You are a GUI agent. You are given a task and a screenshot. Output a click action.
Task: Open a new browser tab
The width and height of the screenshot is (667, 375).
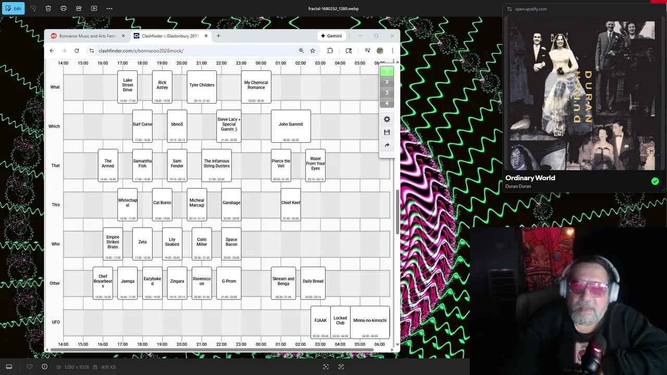point(218,36)
